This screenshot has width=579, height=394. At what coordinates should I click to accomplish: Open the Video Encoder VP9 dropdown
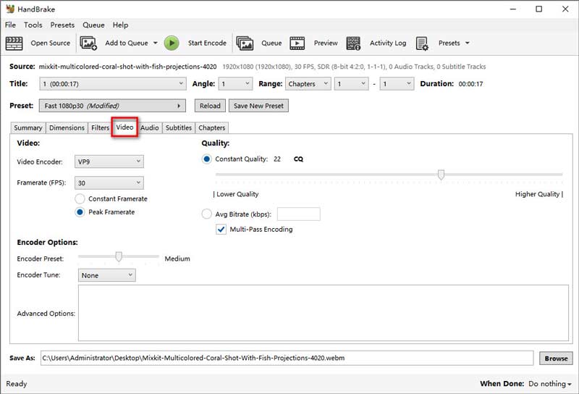tap(109, 162)
